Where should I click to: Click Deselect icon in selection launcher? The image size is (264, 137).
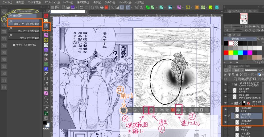[x=123, y=110]
